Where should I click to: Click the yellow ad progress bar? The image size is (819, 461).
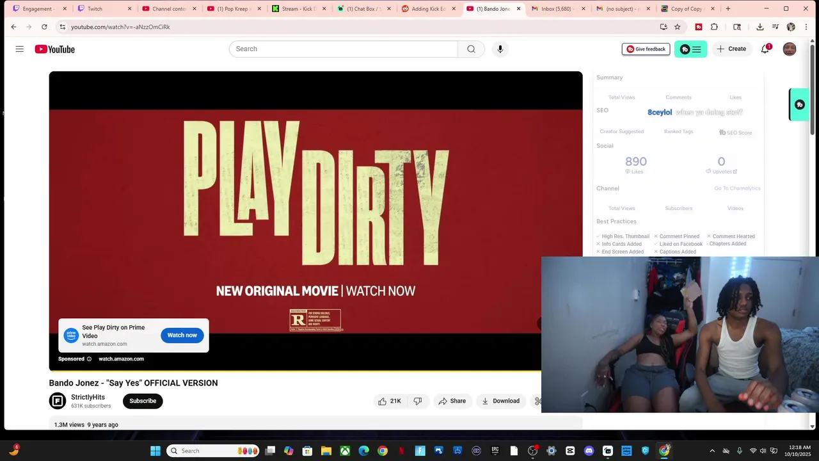click(x=295, y=370)
